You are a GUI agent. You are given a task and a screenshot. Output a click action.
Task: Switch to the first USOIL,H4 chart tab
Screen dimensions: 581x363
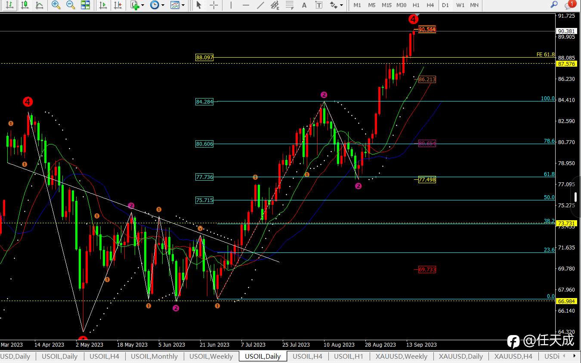point(104,356)
